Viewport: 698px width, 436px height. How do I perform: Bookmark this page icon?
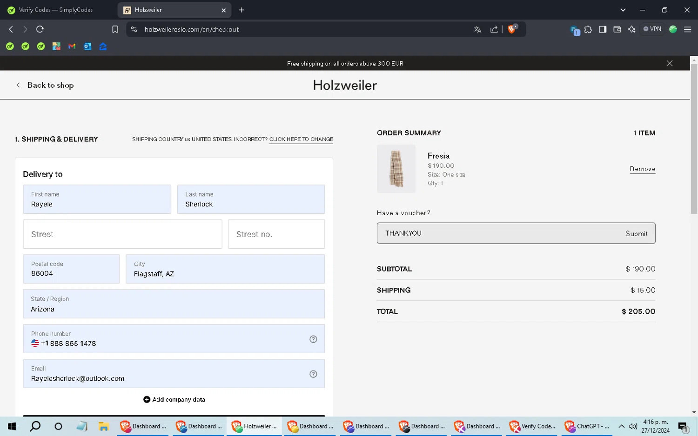click(x=115, y=29)
